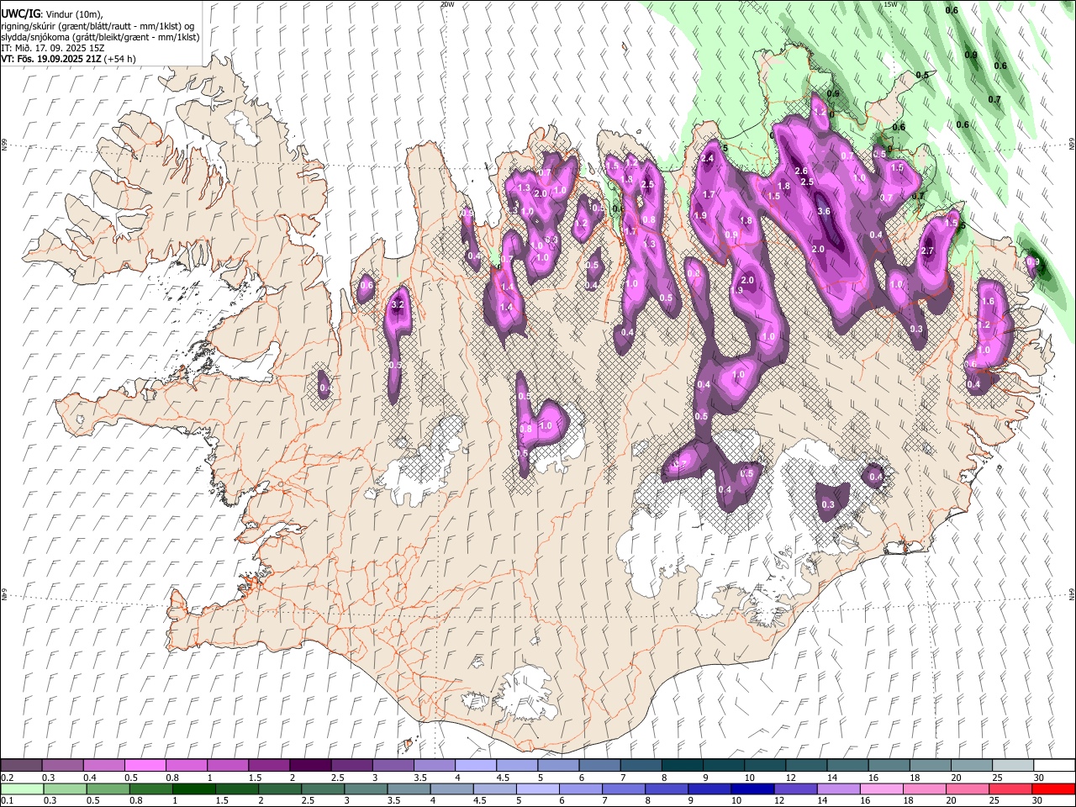
Task: Click the '15W' longitude label
Action: pyautogui.click(x=890, y=4)
